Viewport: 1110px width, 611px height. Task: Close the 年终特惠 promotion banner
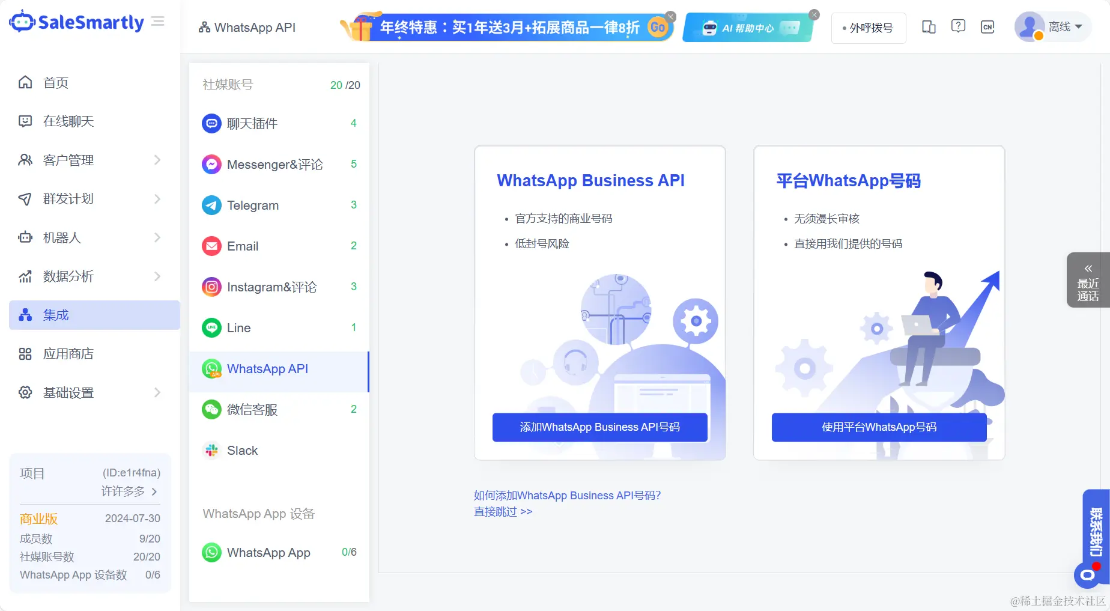click(x=671, y=16)
